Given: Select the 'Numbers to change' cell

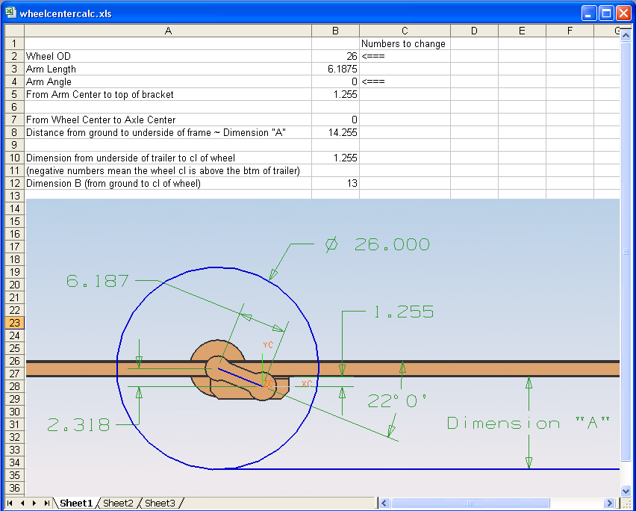Looking at the screenshot, I should pos(405,43).
